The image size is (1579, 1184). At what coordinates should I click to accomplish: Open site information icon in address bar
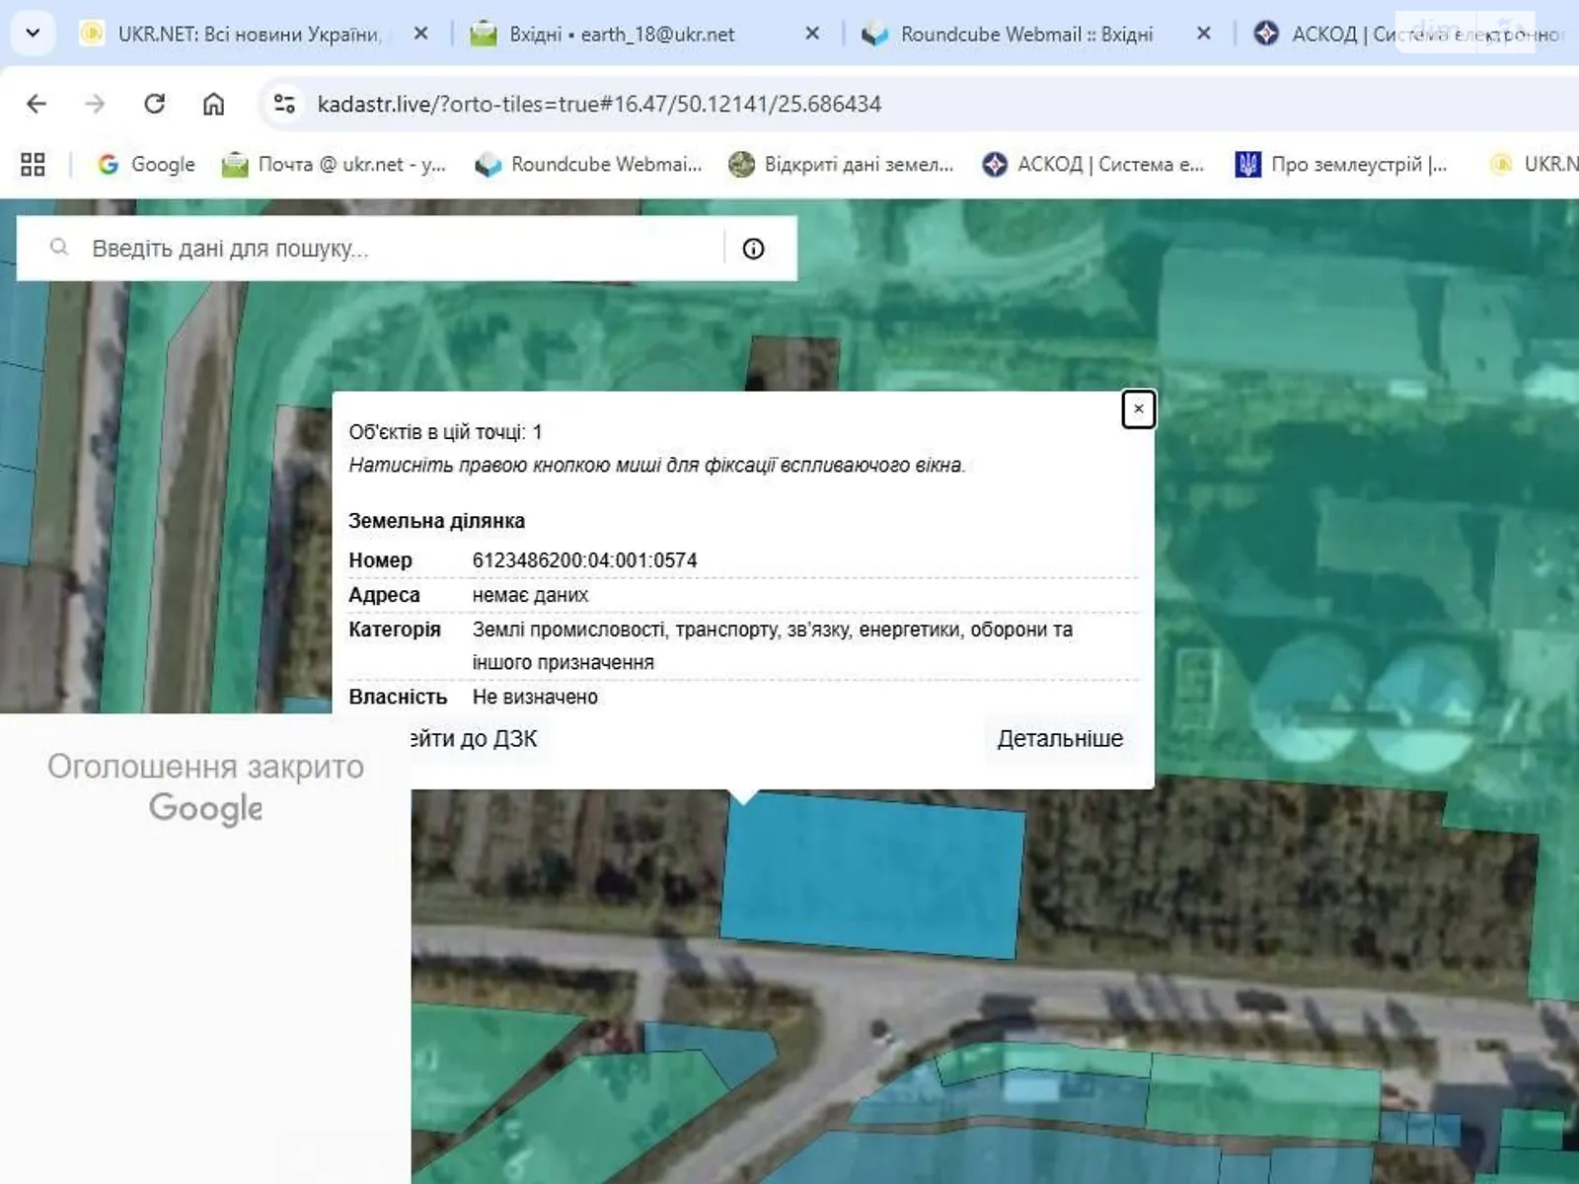click(x=284, y=104)
